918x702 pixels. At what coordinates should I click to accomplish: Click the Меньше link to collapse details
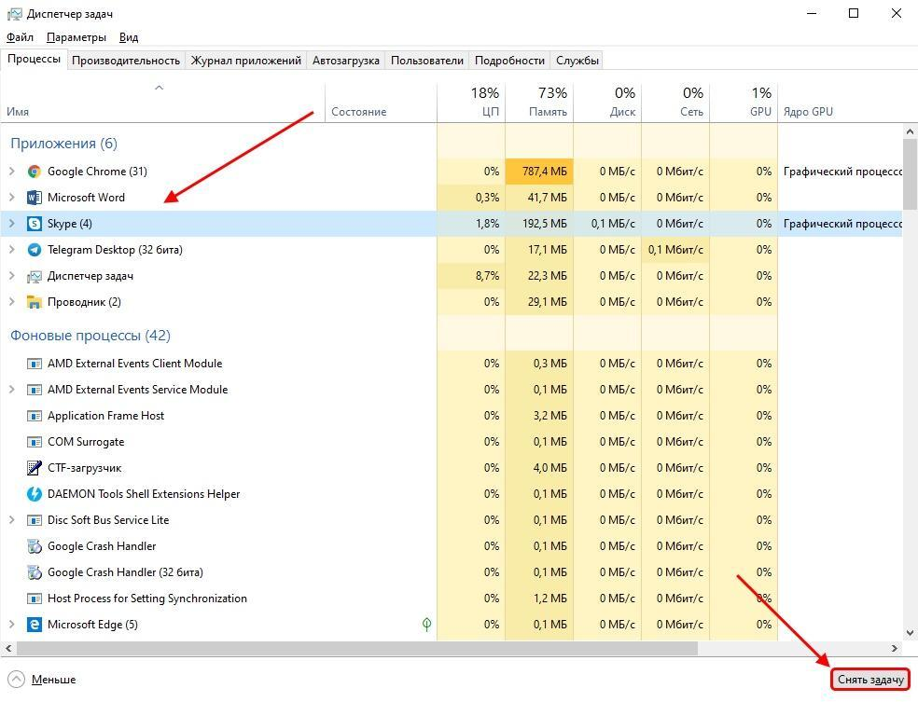pos(53,680)
